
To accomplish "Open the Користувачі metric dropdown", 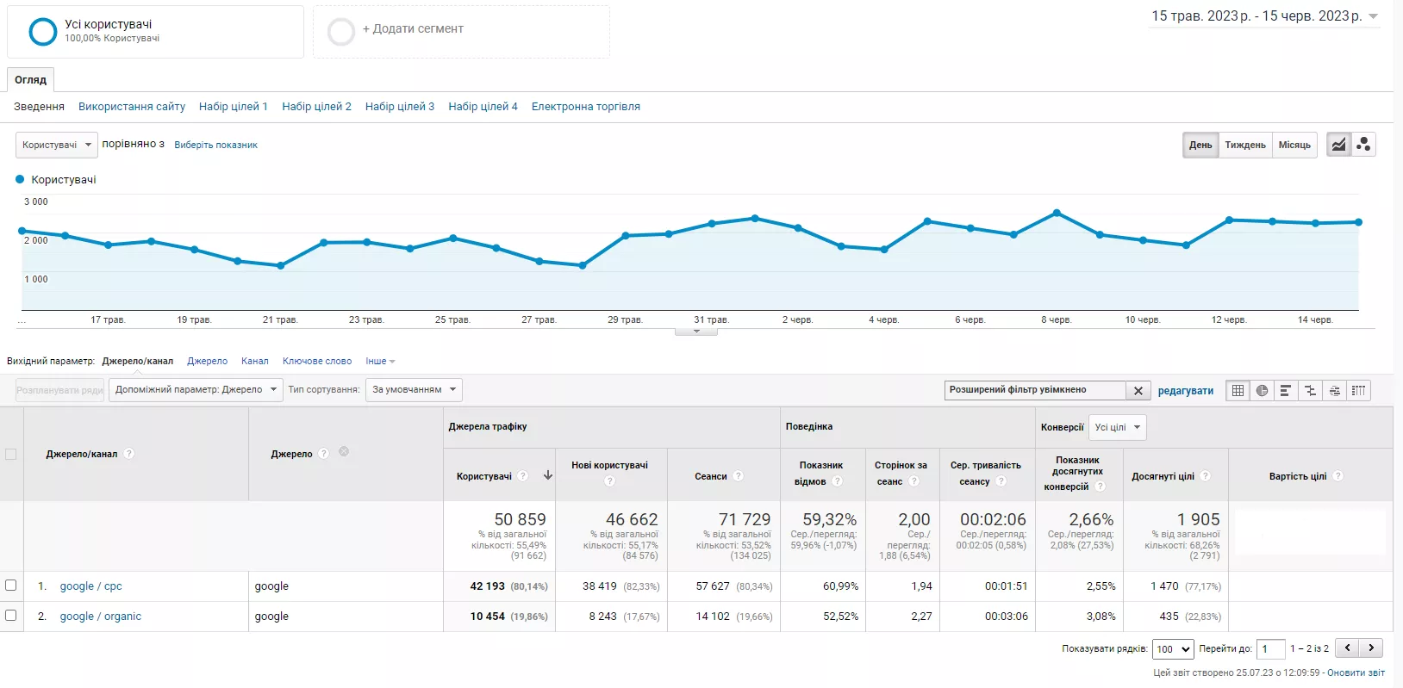I will pyautogui.click(x=57, y=145).
